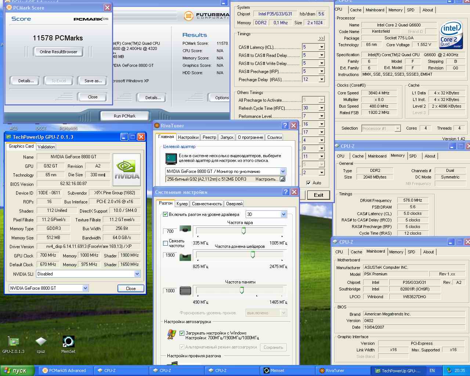Viewport: 470px width, 376px height.
Task: Click Online ResultBrowser button
Action: [58, 52]
